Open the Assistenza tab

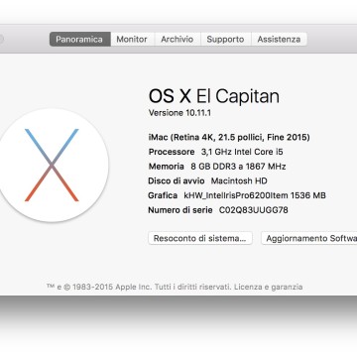(x=279, y=40)
